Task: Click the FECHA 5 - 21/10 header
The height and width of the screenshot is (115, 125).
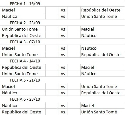Action: [25, 80]
